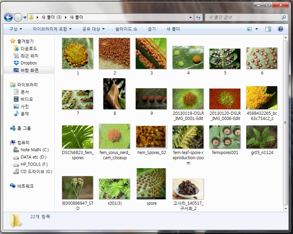Select the image thumbnail named 6
Screen dimensions: 293x234
pyautogui.click(x=262, y=58)
